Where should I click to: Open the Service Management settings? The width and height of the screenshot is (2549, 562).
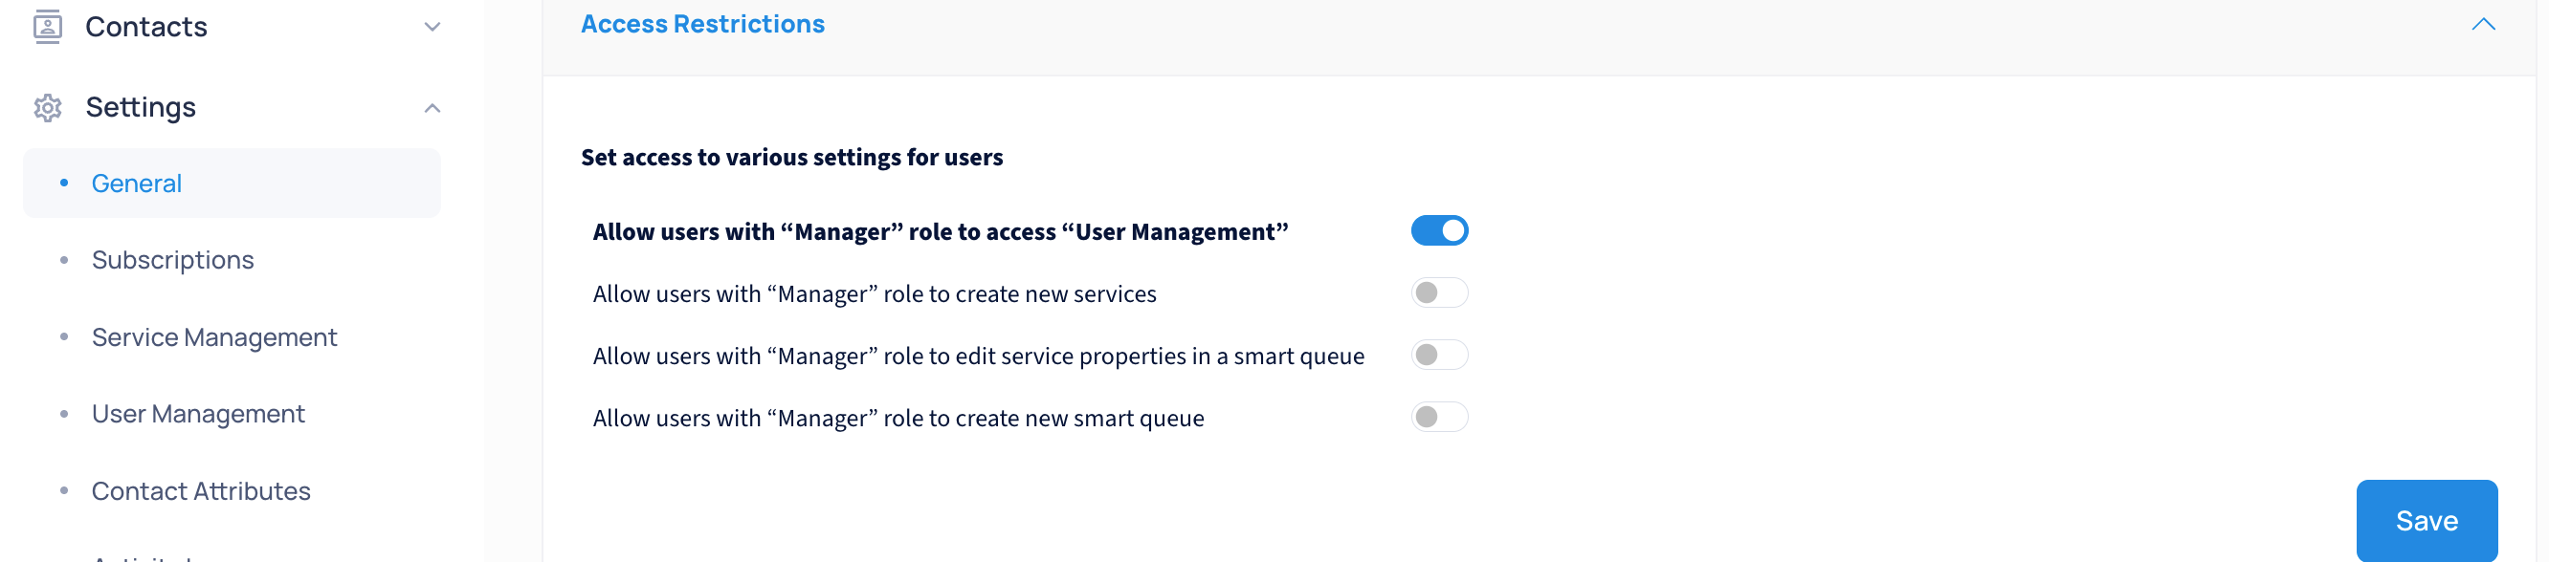[213, 336]
